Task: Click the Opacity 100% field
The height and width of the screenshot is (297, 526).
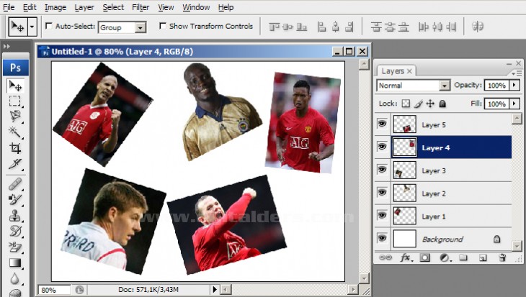Action: [496, 86]
